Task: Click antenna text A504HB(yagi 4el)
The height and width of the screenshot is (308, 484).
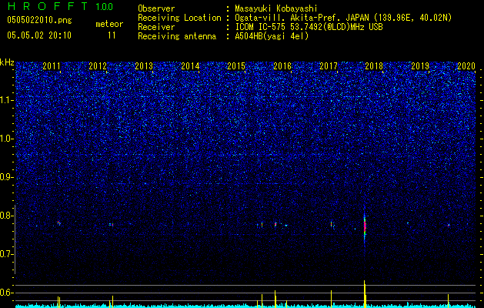Action: (272, 36)
